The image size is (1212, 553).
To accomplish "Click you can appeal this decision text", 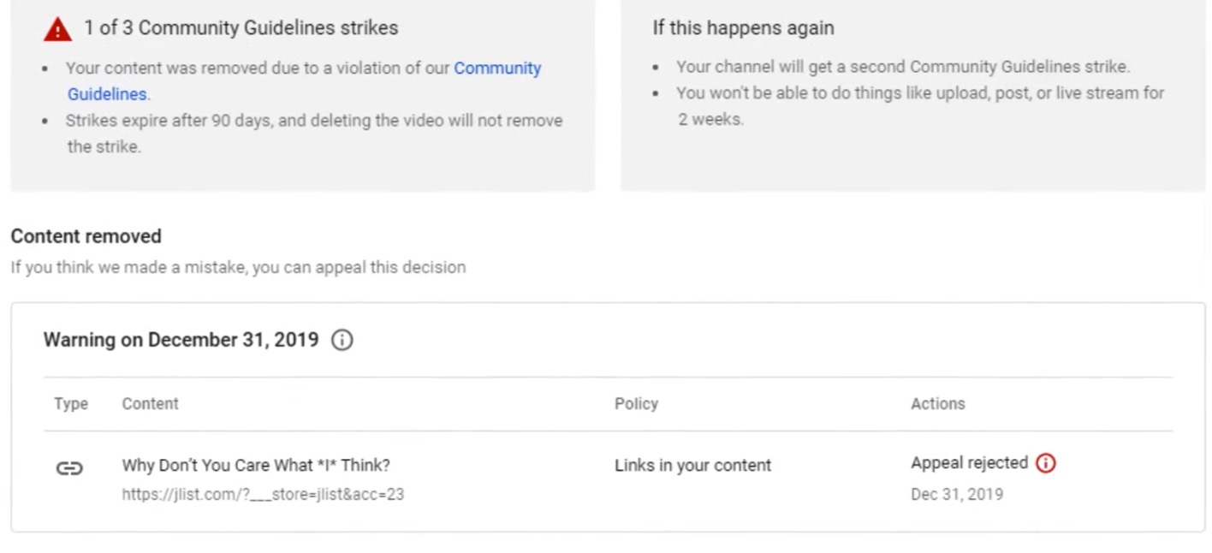I will (359, 267).
